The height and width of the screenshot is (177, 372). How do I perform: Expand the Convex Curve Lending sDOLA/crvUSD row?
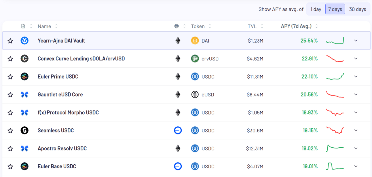point(356,59)
